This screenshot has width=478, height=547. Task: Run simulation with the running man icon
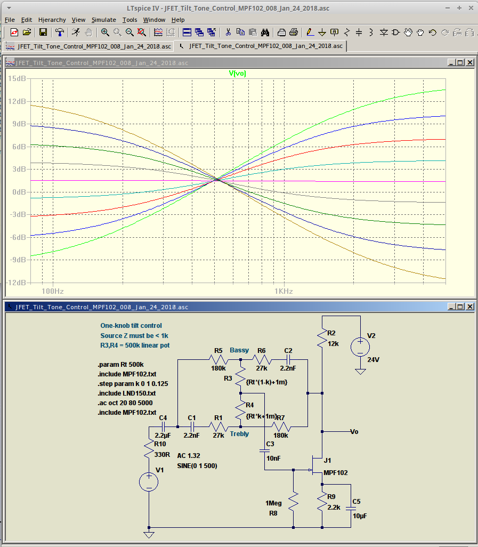tap(76, 33)
